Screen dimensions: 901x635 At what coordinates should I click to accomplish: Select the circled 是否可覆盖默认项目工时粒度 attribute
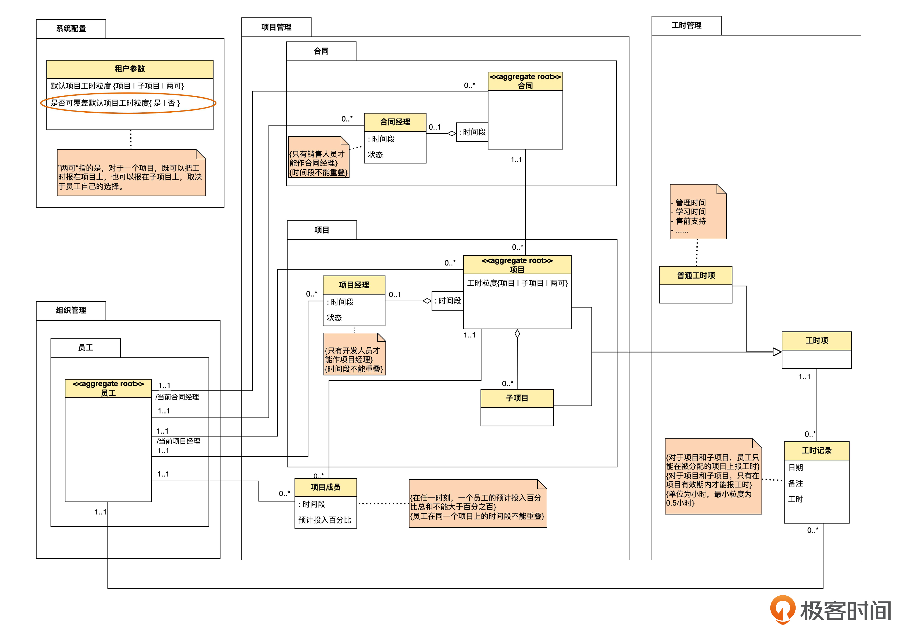point(115,103)
